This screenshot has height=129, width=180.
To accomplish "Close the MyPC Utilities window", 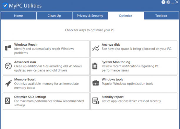I will [177, 2].
